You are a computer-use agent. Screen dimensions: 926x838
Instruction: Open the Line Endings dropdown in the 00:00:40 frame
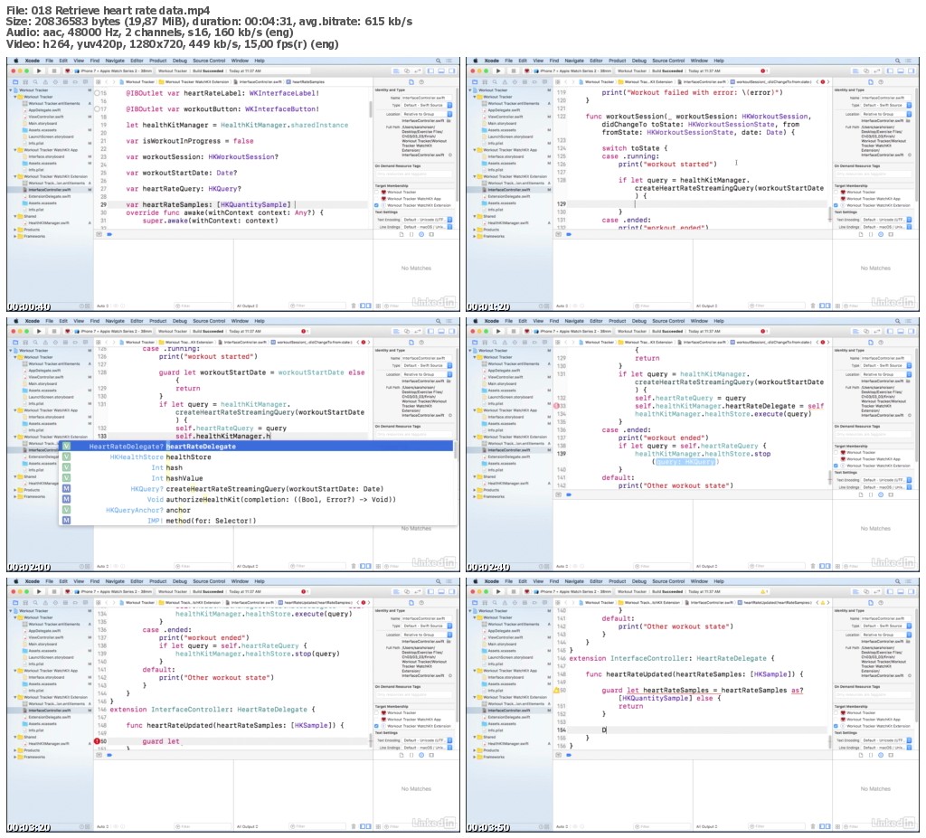click(427, 227)
